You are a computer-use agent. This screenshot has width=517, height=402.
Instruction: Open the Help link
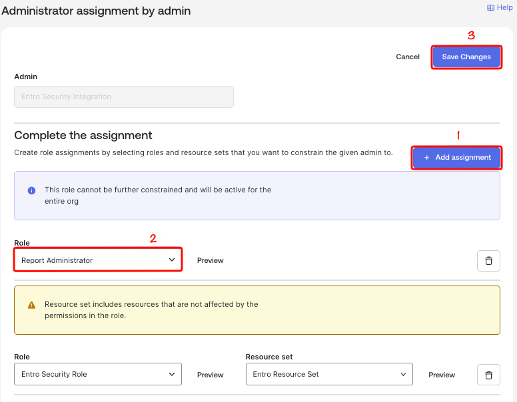click(500, 7)
